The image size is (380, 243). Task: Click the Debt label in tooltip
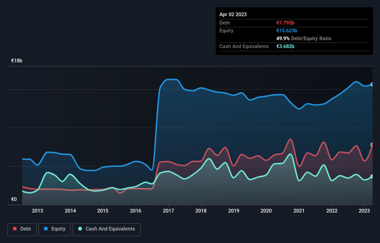224,23
